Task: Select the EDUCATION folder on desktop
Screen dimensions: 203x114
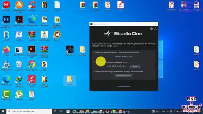Action: coord(171,6)
